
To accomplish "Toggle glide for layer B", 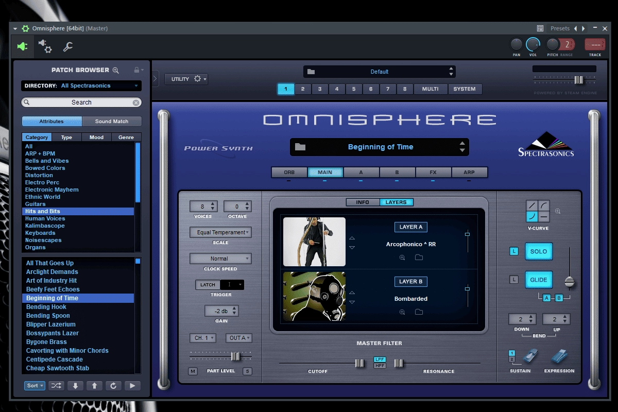I will pyautogui.click(x=558, y=298).
